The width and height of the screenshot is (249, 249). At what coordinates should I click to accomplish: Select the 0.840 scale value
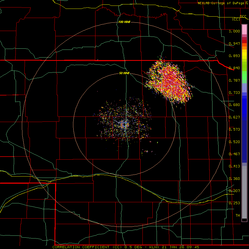234,68
